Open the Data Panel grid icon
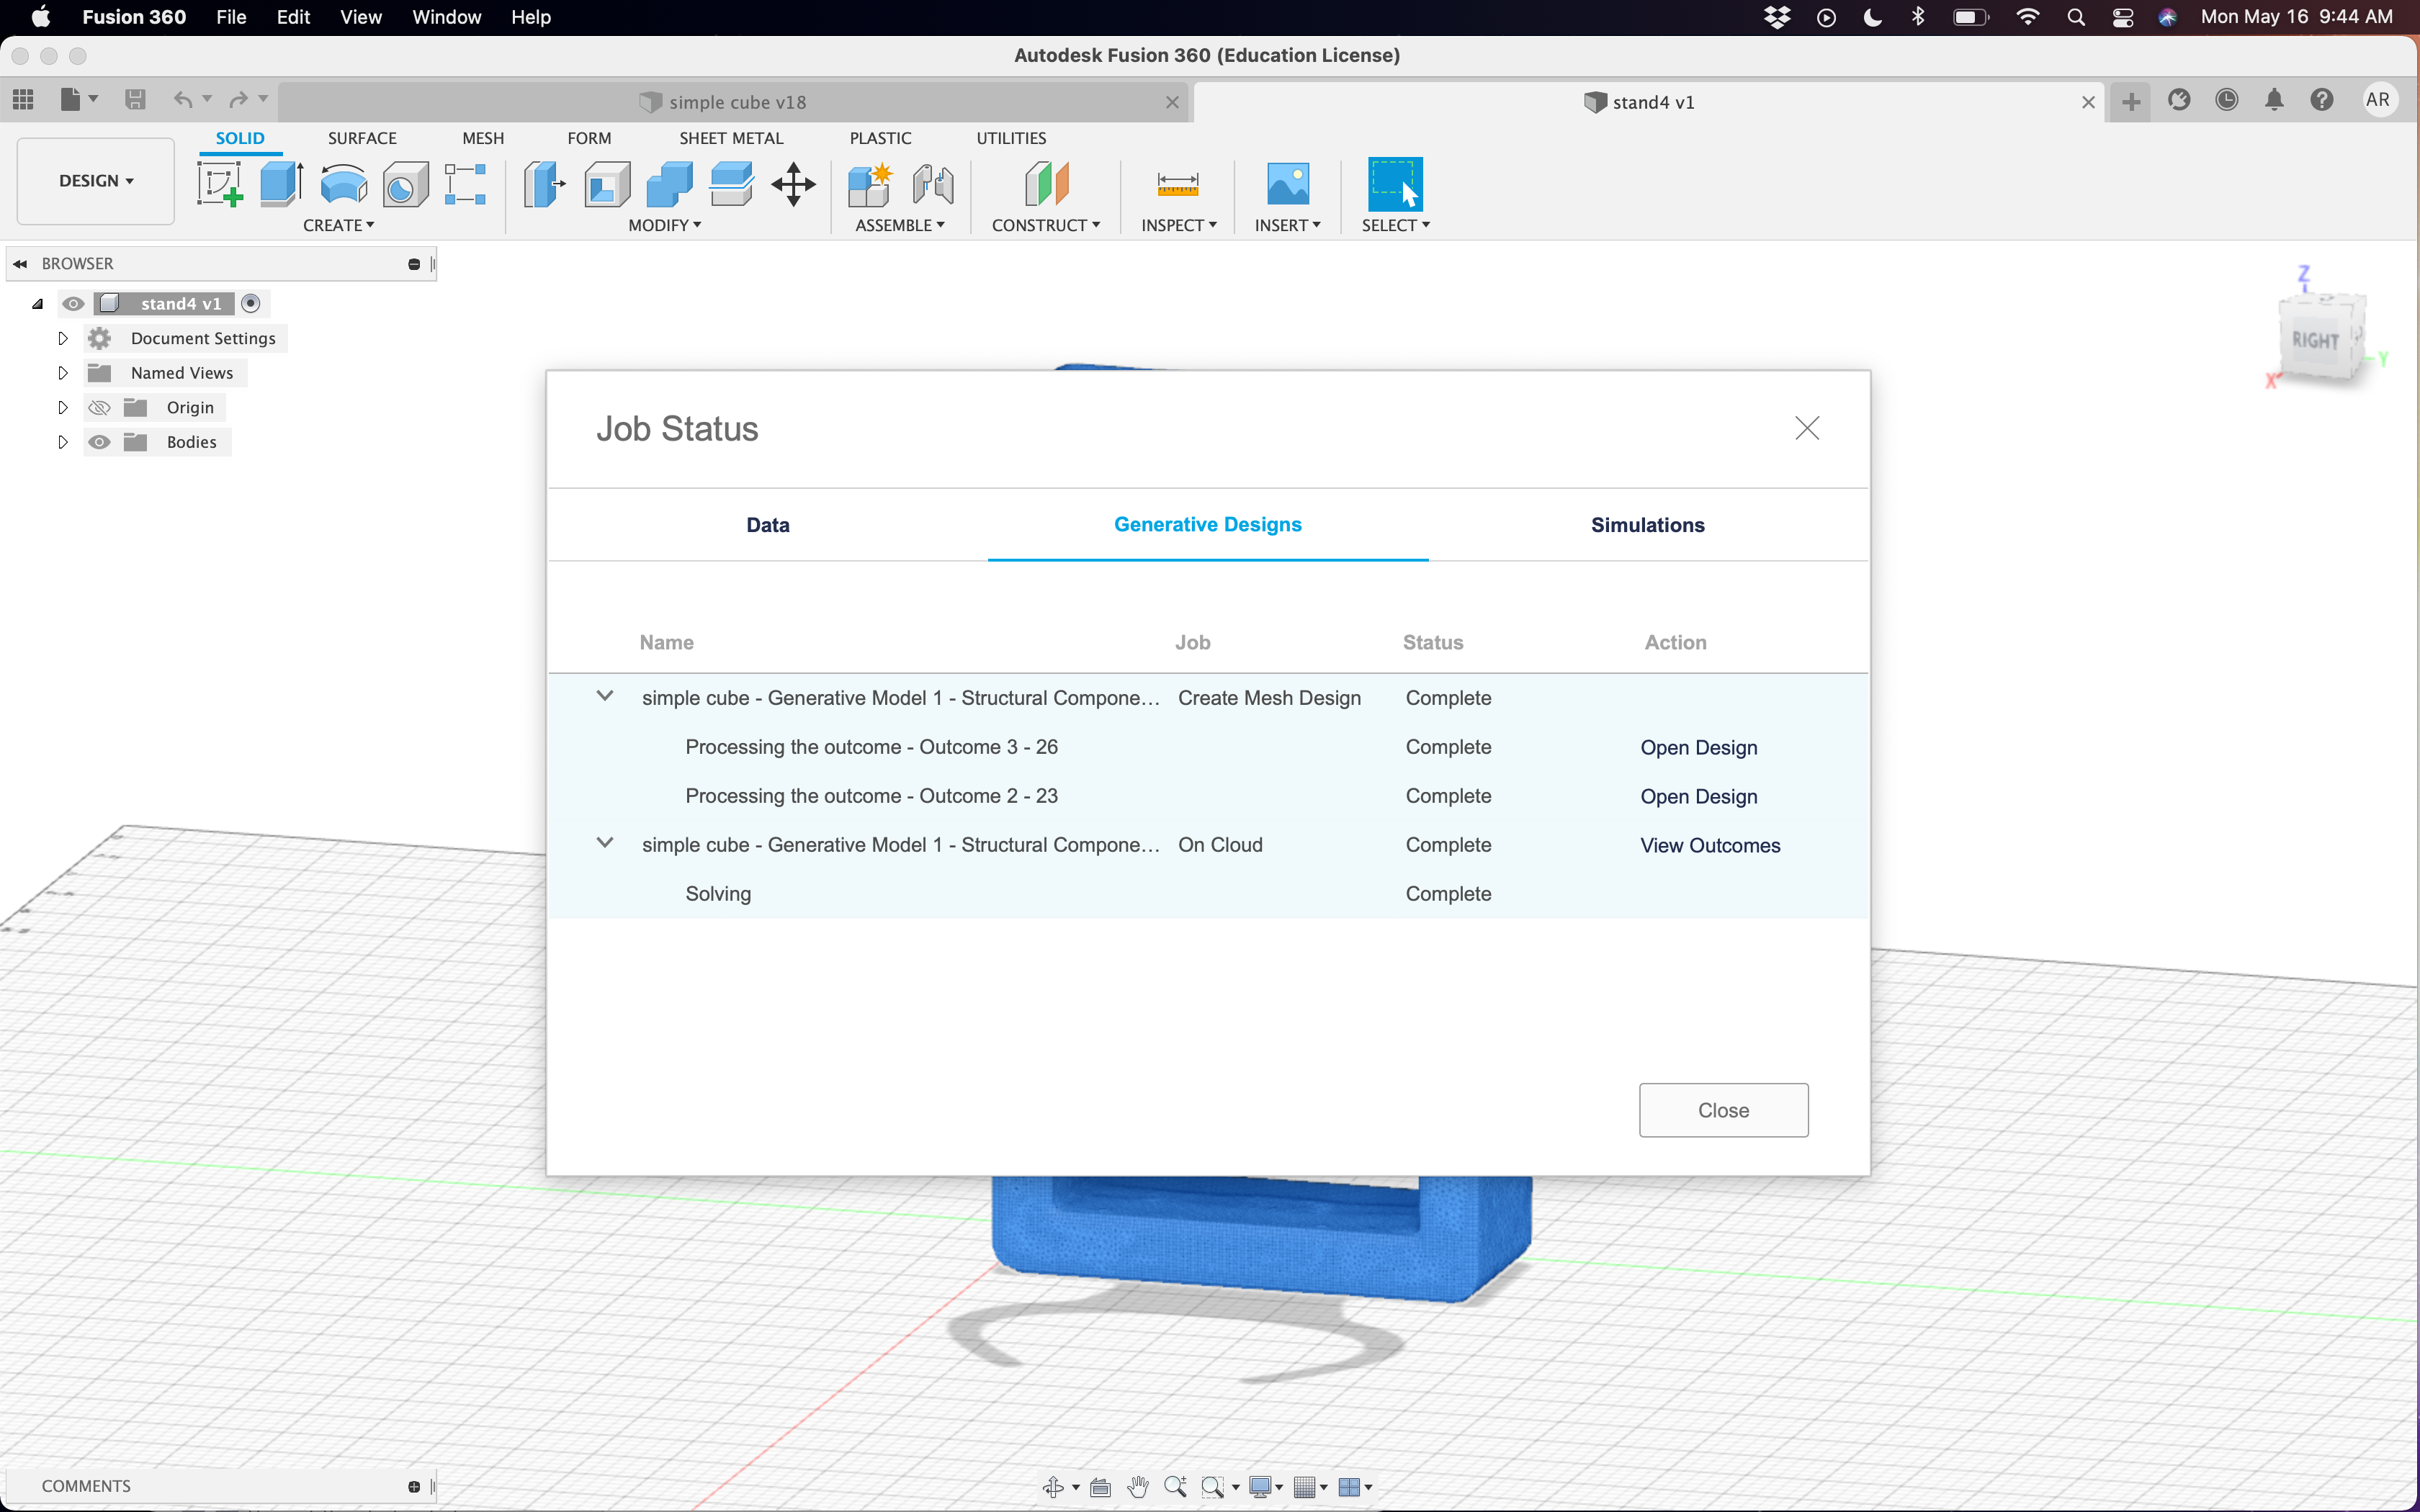Viewport: 2420px width, 1512px height. (23, 100)
